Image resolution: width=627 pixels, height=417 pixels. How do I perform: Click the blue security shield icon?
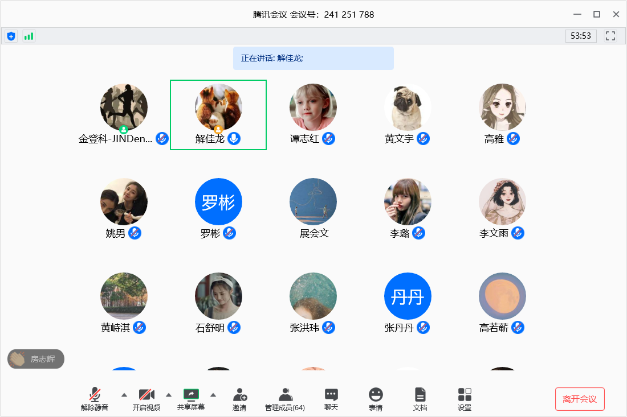click(11, 36)
